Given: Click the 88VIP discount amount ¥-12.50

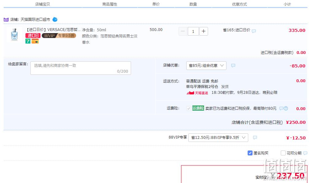Looking at the screenshot, I should (296, 138).
